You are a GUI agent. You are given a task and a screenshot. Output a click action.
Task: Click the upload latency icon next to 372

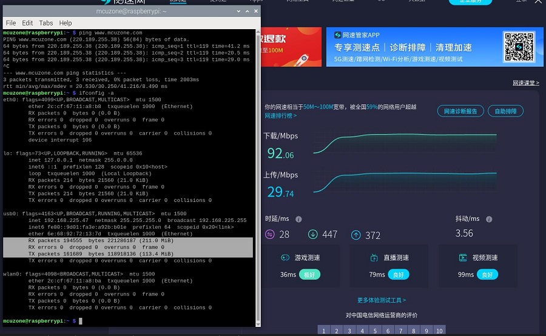pyautogui.click(x=356, y=235)
